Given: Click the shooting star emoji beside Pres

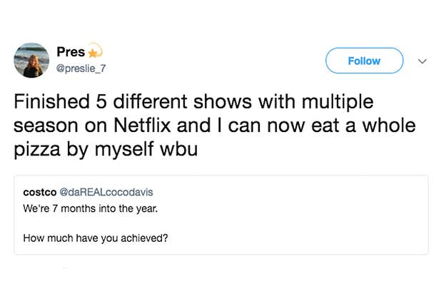Looking at the screenshot, I should click(96, 51).
